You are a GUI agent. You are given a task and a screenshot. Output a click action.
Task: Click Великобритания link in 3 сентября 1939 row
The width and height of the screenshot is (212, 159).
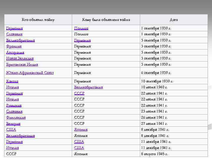[20, 40]
